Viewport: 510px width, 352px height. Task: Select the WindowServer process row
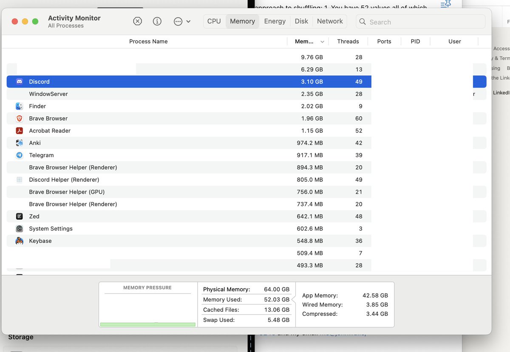pyautogui.click(x=246, y=94)
